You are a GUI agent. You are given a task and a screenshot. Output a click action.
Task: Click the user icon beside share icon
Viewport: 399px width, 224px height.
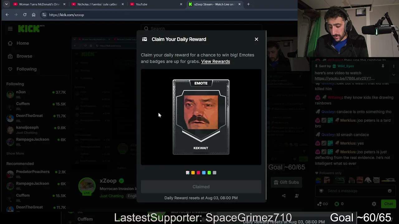297,196
